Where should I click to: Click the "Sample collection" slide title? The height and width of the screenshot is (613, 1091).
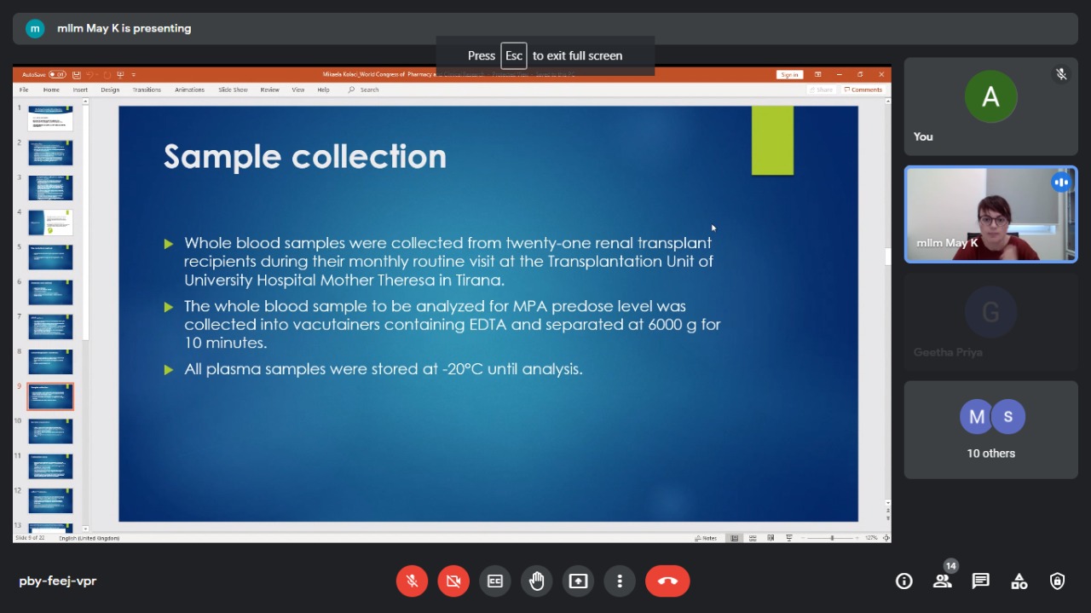pos(305,157)
